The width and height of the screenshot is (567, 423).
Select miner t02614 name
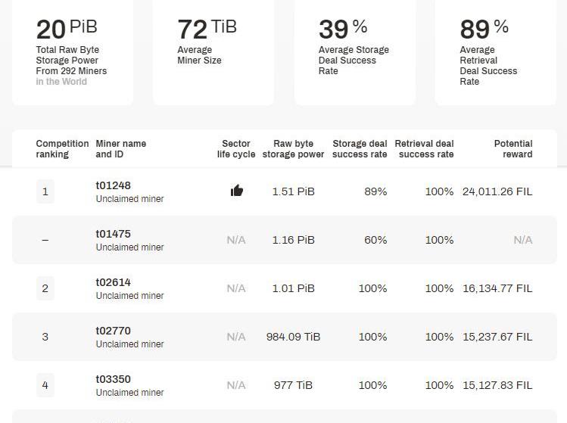[113, 282]
